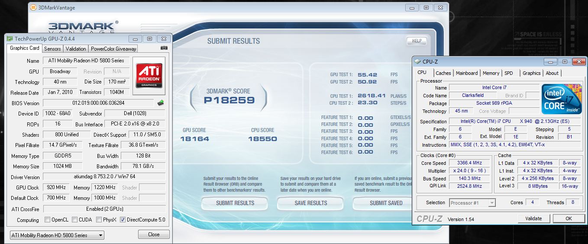The width and height of the screenshot is (588, 244).
Task: Click the P18259 3DMark score
Action: click(x=229, y=100)
